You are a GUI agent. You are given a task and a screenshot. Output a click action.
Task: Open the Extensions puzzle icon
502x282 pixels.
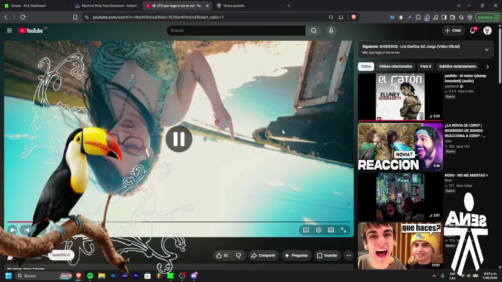pyautogui.click(x=418, y=17)
